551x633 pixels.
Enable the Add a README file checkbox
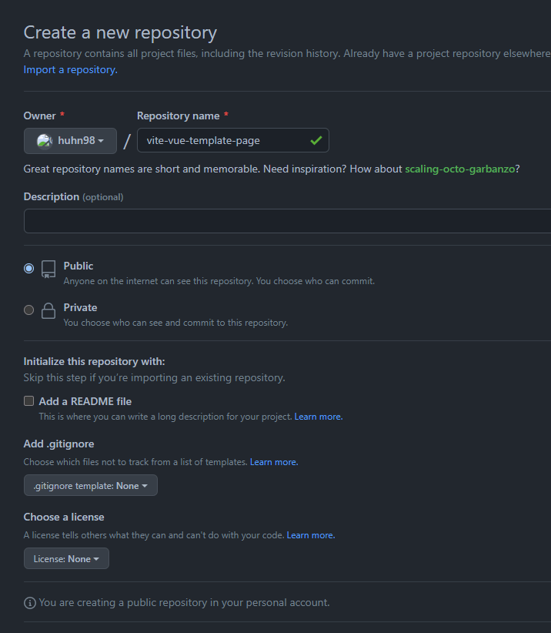29,401
